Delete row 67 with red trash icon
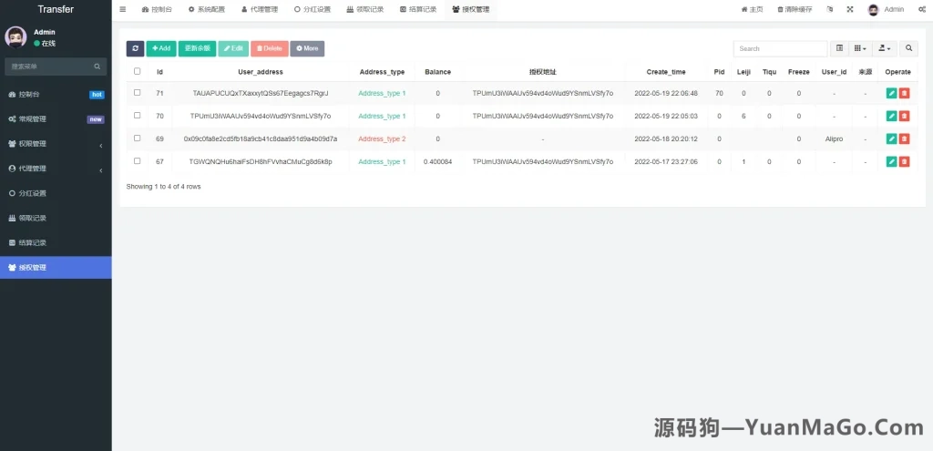 pos(904,161)
